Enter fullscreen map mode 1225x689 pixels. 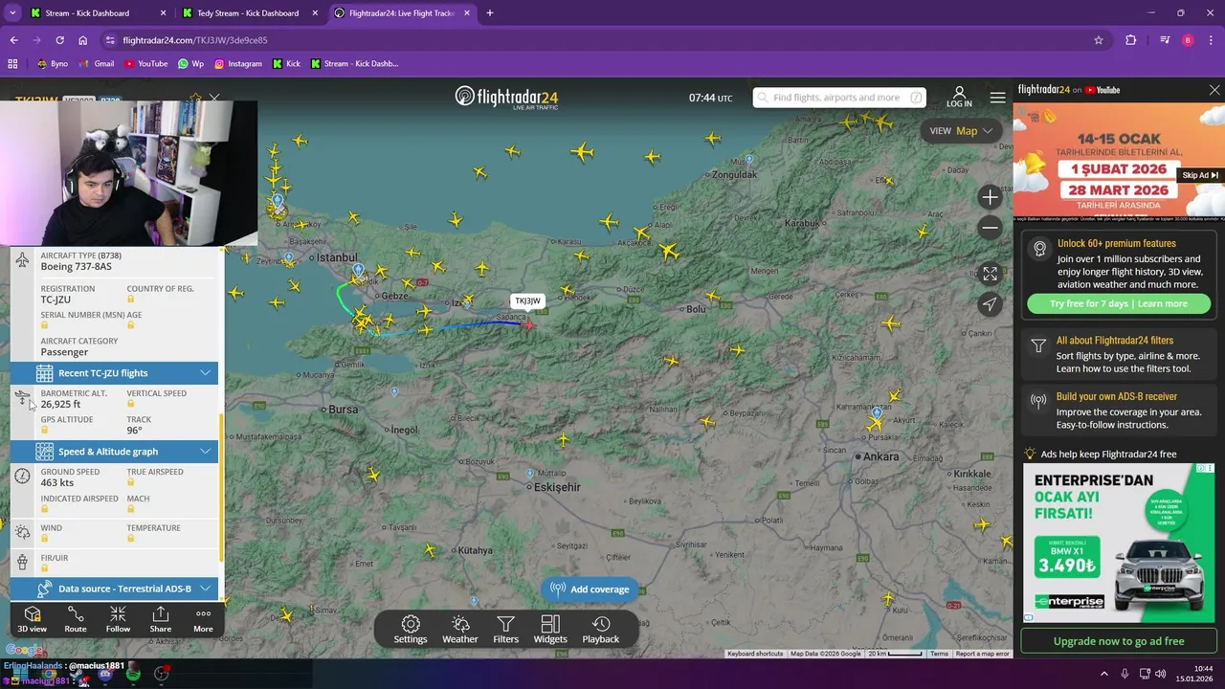point(990,274)
